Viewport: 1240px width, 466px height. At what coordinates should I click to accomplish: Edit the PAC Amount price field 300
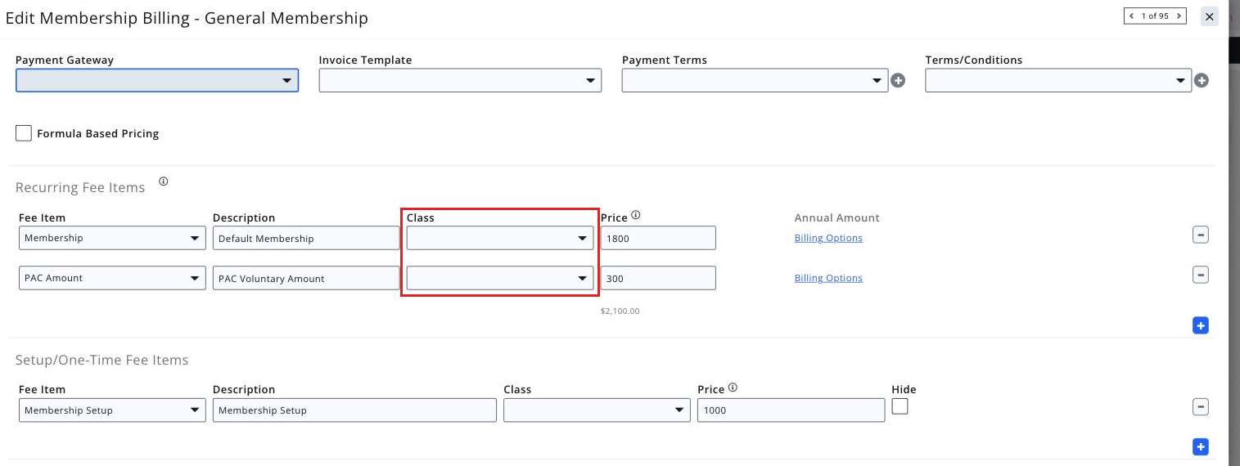(x=658, y=278)
